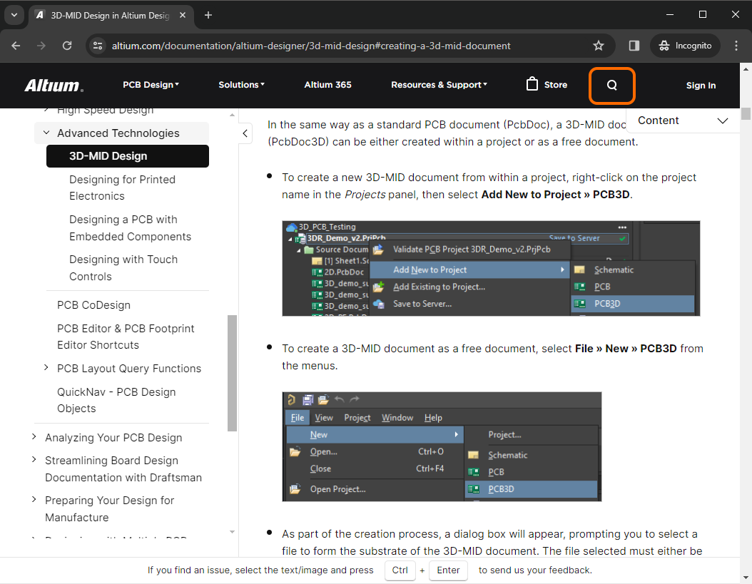Close the 3D-MID Design tab
This screenshot has height=584, width=752.
click(x=183, y=16)
